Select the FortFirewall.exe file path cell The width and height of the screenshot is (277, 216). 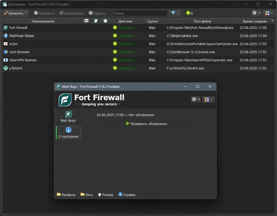[x=200, y=28]
